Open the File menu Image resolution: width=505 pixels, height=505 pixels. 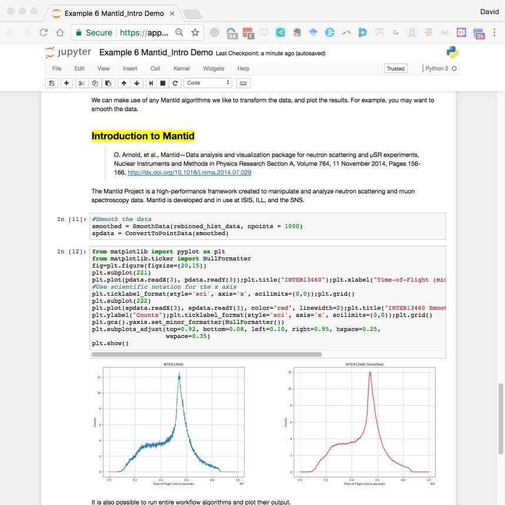click(56, 69)
